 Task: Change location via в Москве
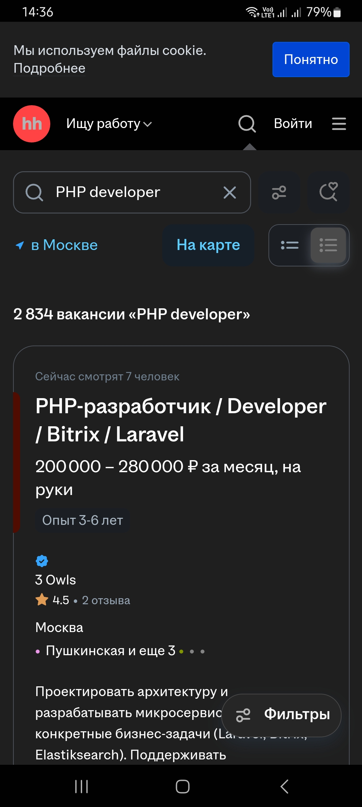pyautogui.click(x=56, y=245)
